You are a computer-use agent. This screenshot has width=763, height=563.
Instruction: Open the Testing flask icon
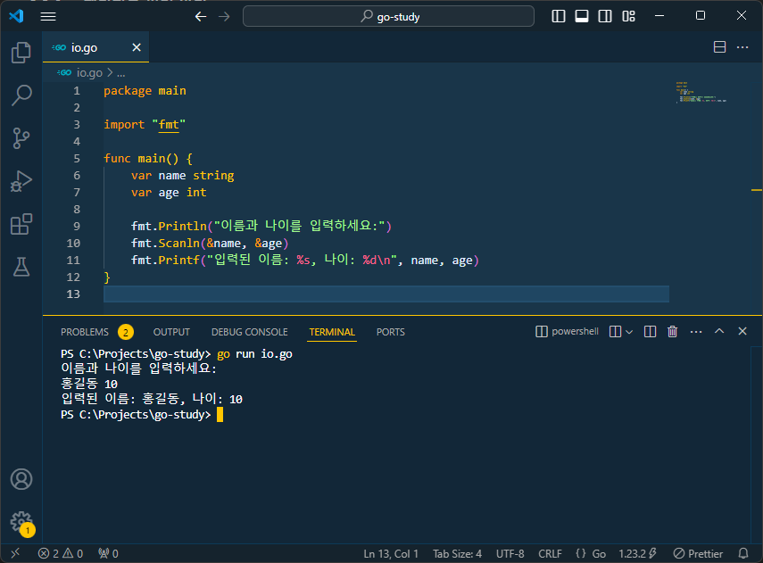click(21, 266)
